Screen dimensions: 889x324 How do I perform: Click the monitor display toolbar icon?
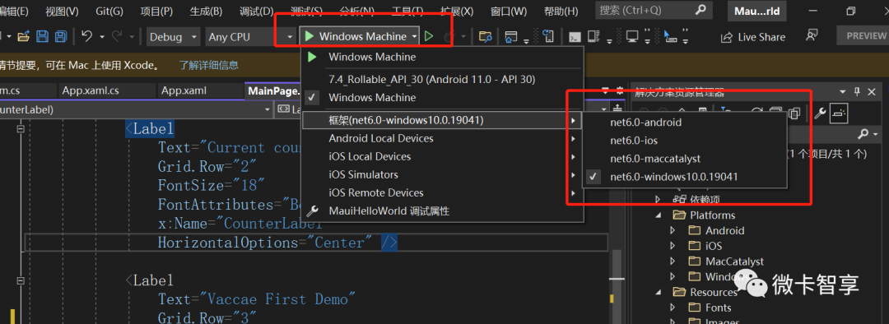coord(632,37)
